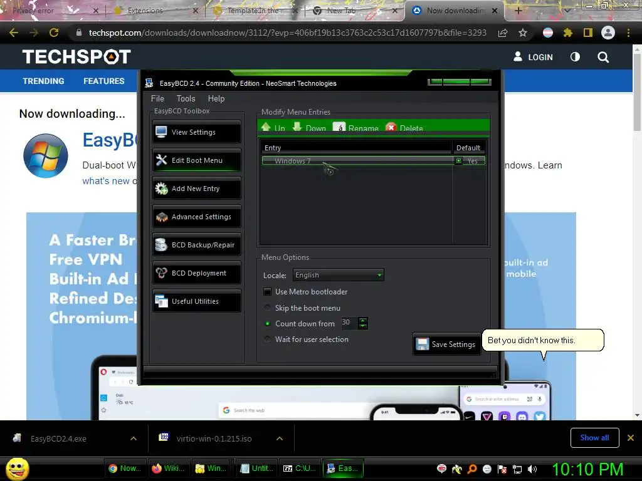Image resolution: width=642 pixels, height=481 pixels.
Task: Toggle the default checkbox for Windows 7
Action: pos(458,161)
